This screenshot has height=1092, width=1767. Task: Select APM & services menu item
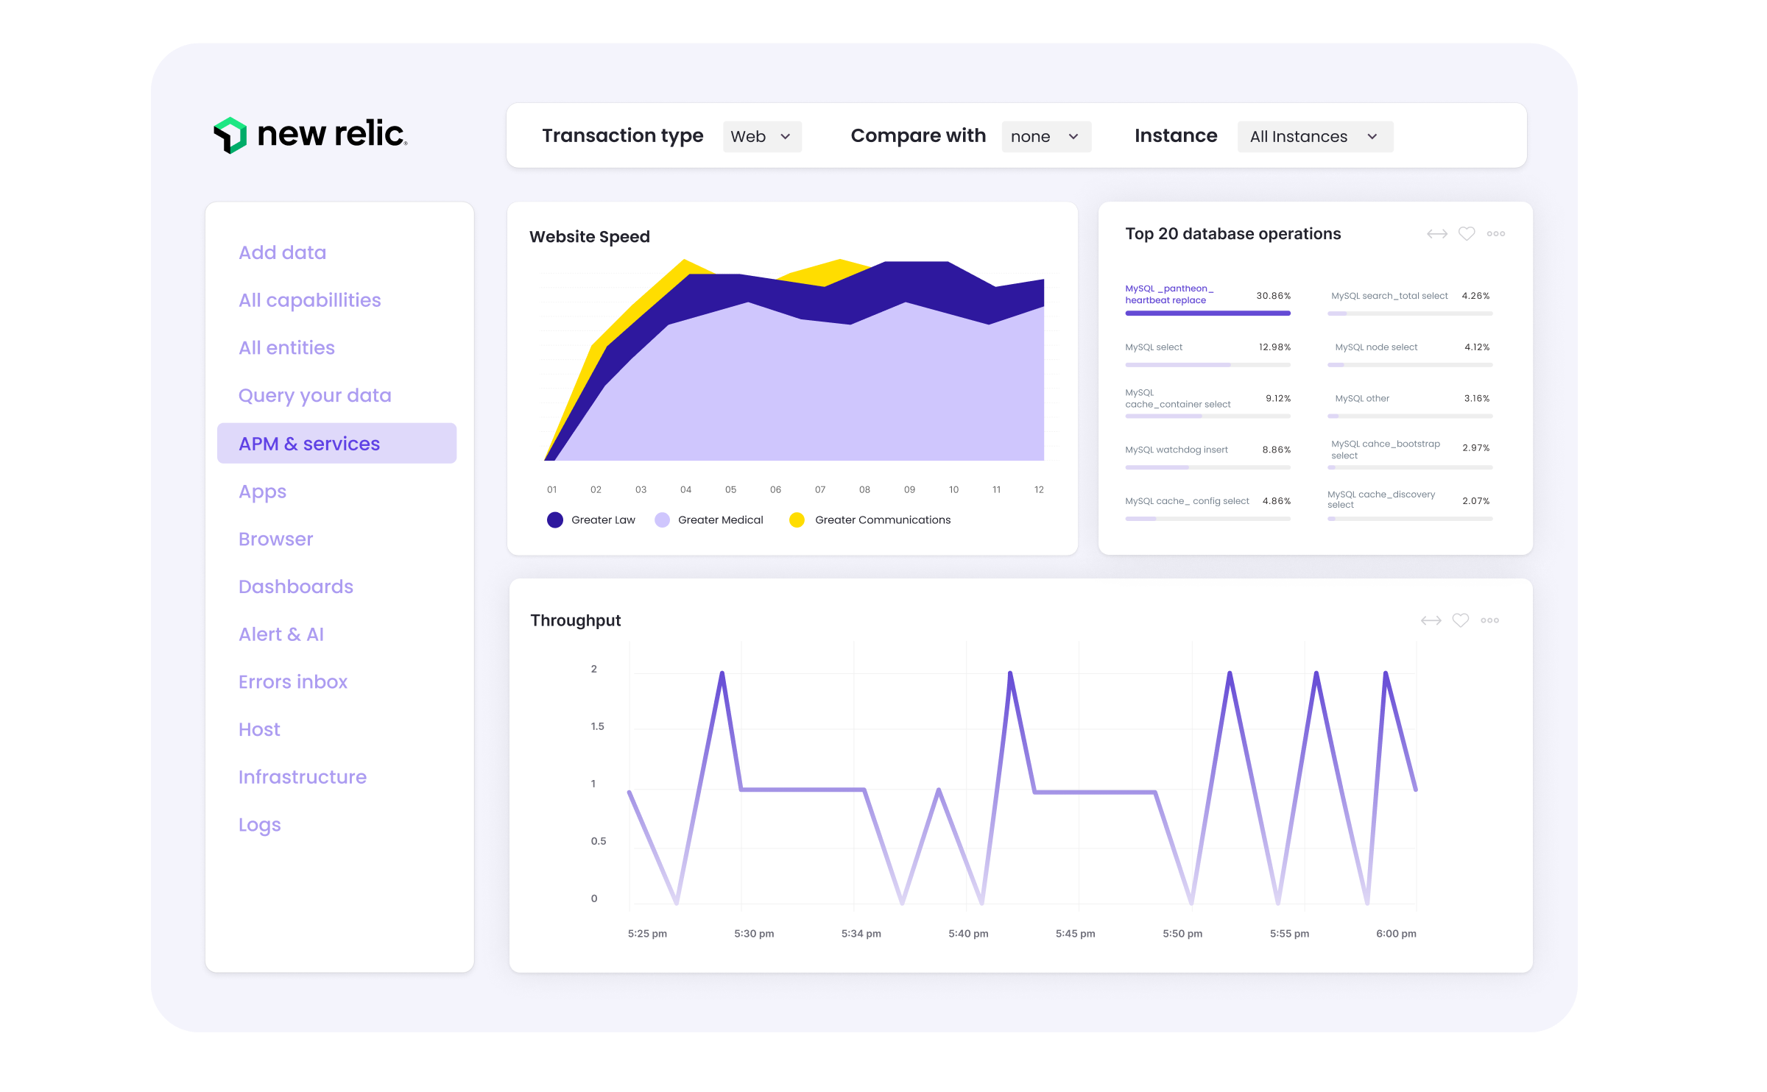[336, 443]
